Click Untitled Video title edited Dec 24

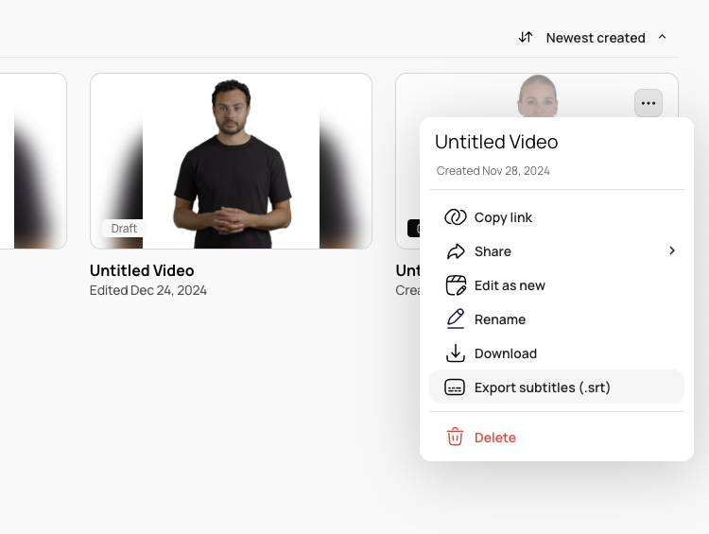click(142, 270)
